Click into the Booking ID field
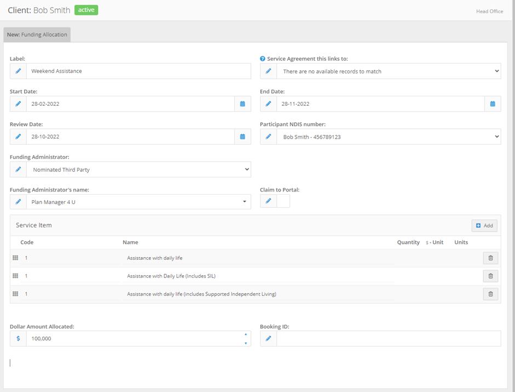This screenshot has width=515, height=392. pyautogui.click(x=388, y=338)
